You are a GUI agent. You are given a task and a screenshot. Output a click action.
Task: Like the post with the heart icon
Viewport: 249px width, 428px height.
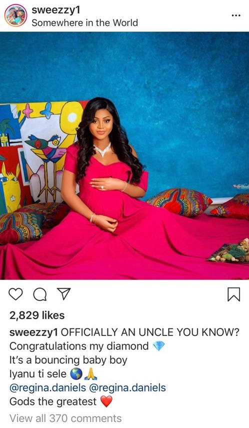[15, 294]
